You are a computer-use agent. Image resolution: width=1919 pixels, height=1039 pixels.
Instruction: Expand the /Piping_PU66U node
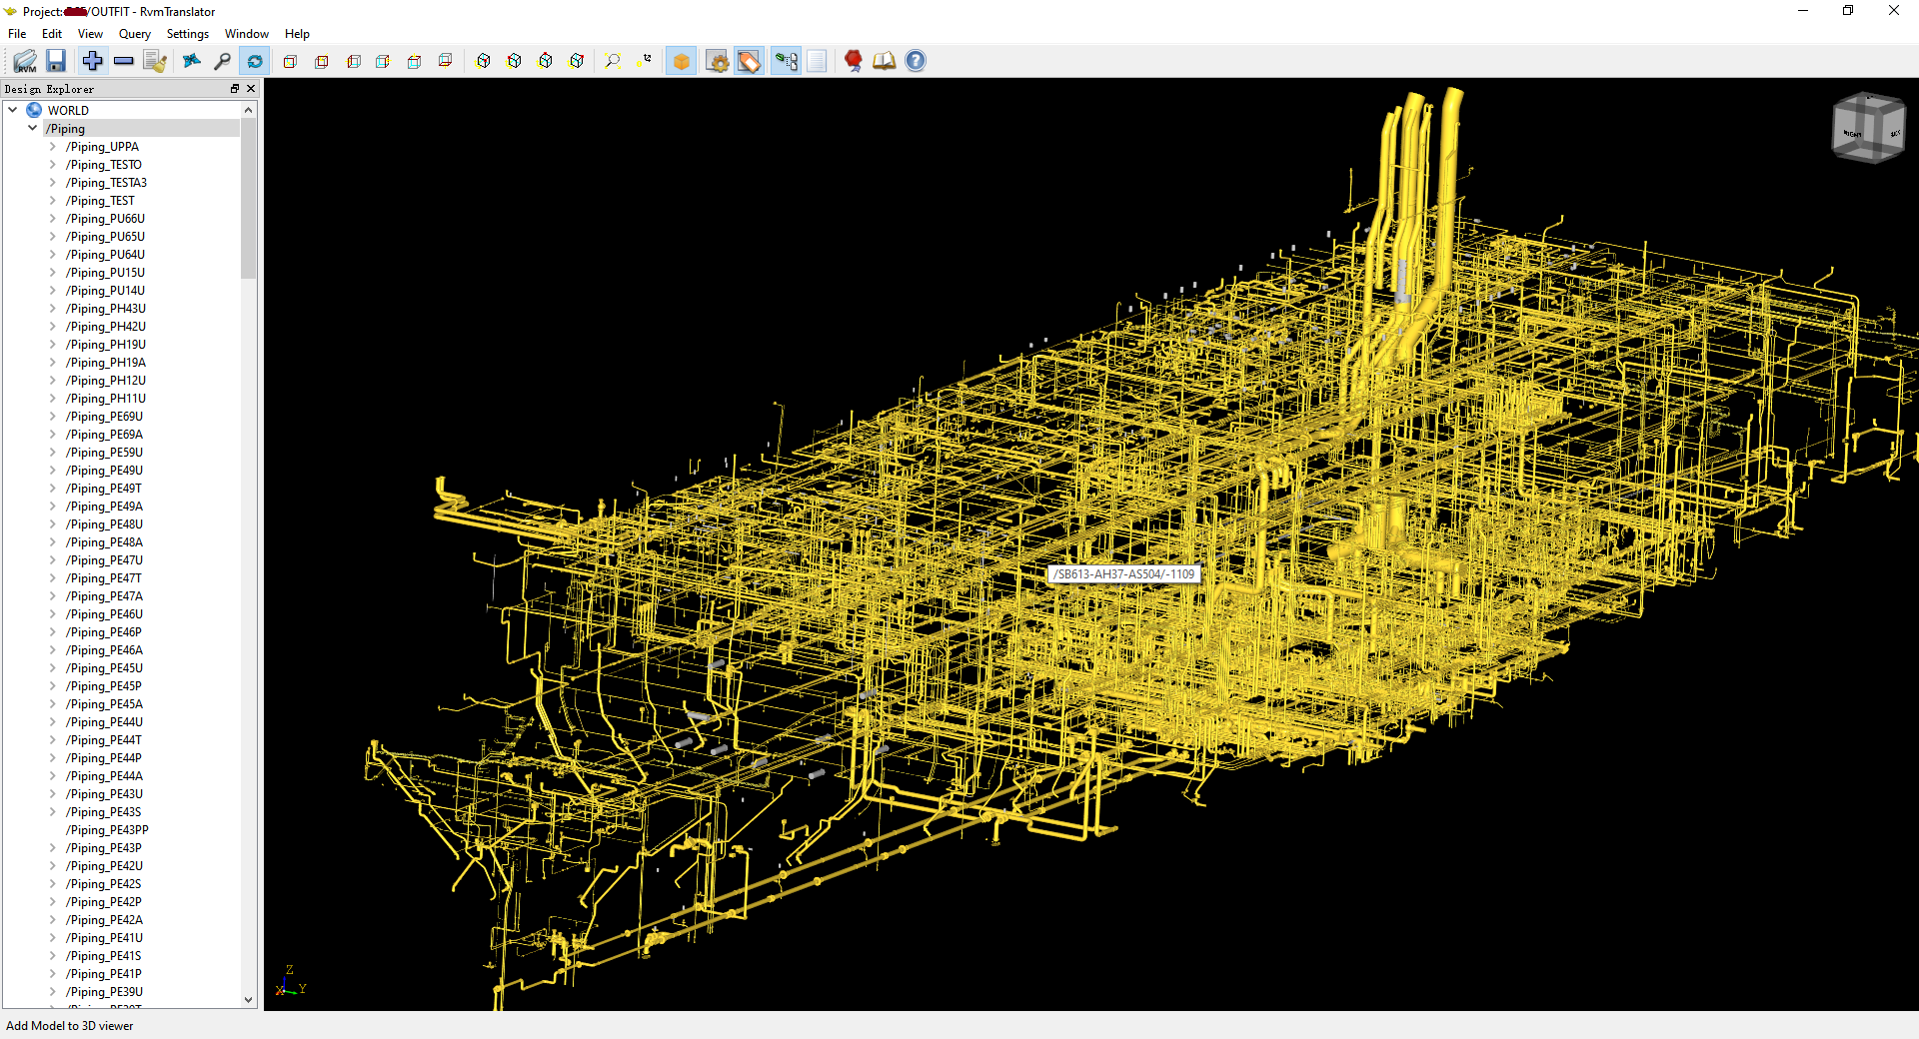pyautogui.click(x=53, y=218)
